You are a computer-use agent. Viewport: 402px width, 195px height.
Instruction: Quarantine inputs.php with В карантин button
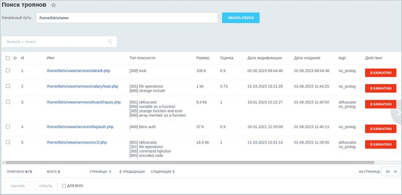point(381,104)
